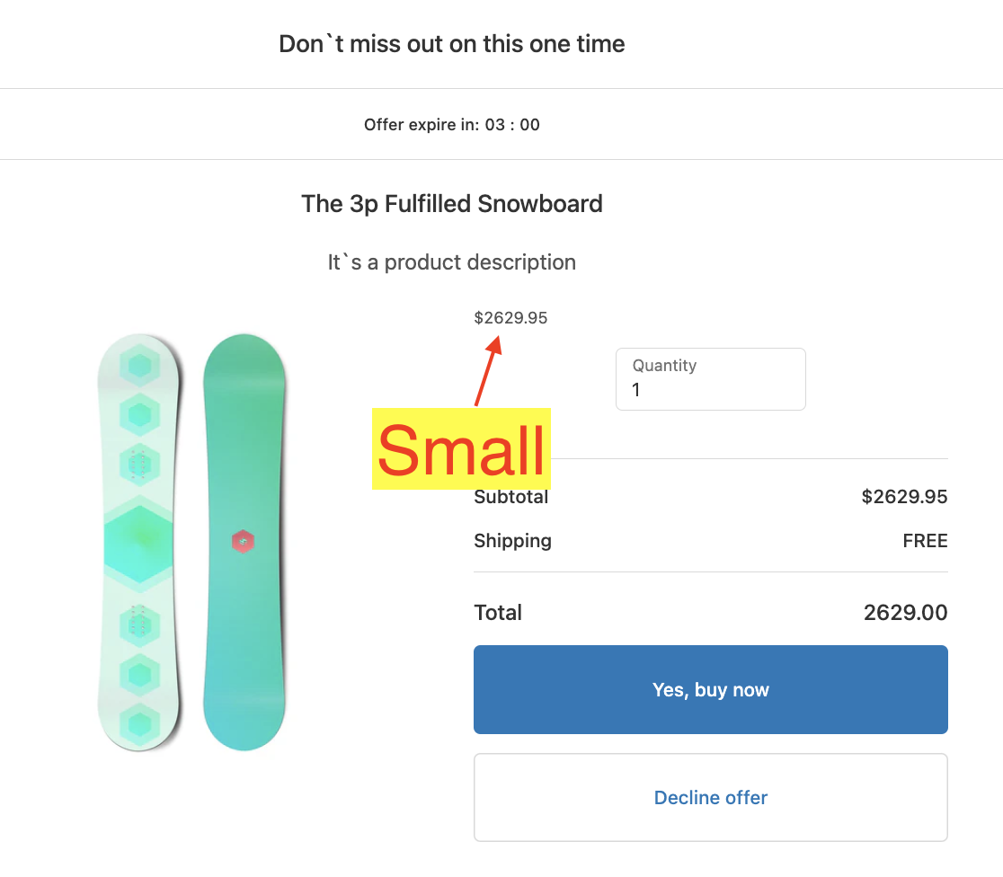Click the Subtotal amount $2629.95
This screenshot has width=1003, height=877.
point(903,497)
